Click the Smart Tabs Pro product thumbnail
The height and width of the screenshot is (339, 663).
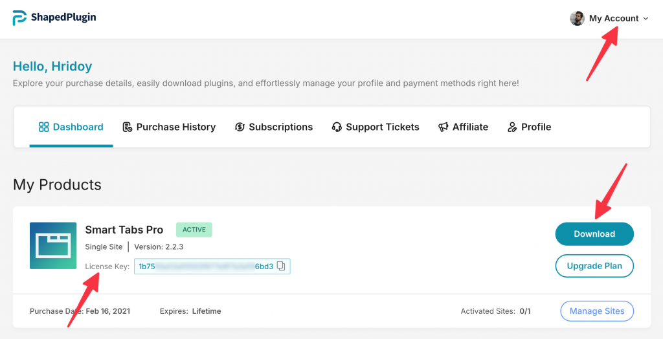coord(53,246)
